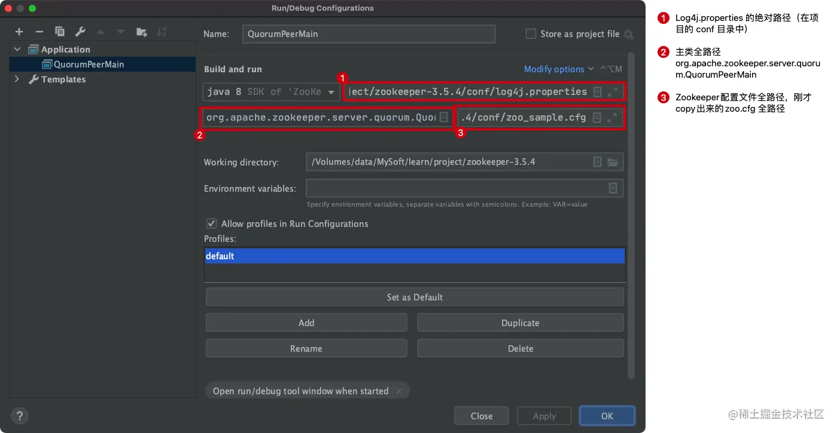837x433 pixels.
Task: Click the Rename profile button
Action: (x=306, y=348)
